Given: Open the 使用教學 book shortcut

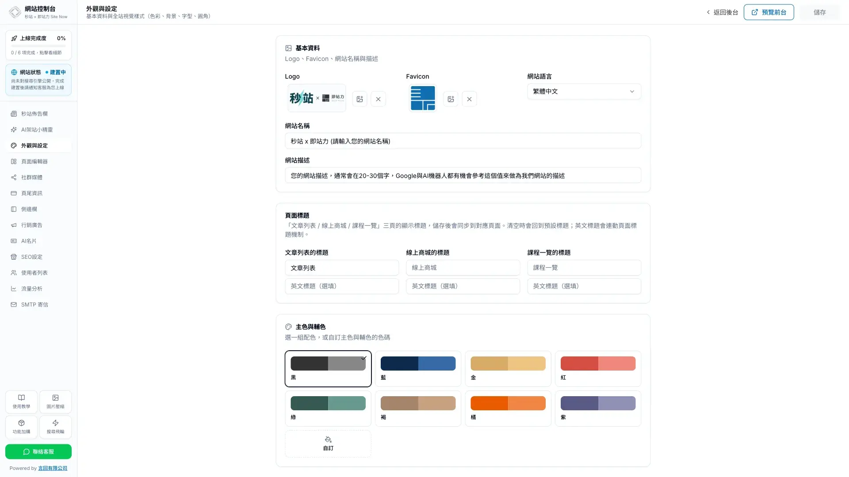Looking at the screenshot, I should pos(21,401).
